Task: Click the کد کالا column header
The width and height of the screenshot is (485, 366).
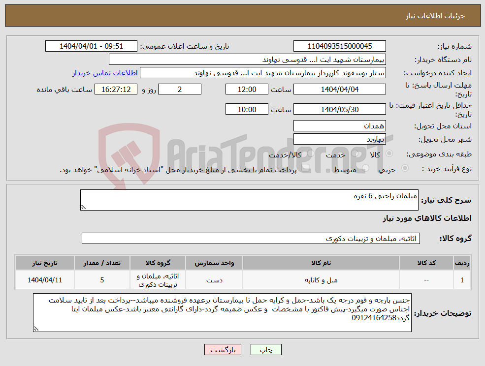Action: pyautogui.click(x=426, y=263)
